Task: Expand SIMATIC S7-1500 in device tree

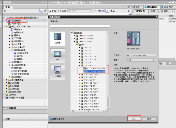Action: tap(75, 39)
